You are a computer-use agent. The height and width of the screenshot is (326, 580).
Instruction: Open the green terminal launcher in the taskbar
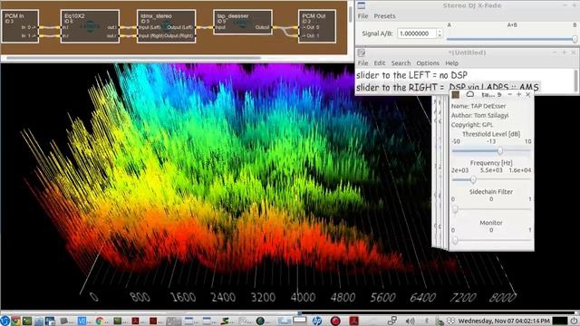[x=27, y=321]
